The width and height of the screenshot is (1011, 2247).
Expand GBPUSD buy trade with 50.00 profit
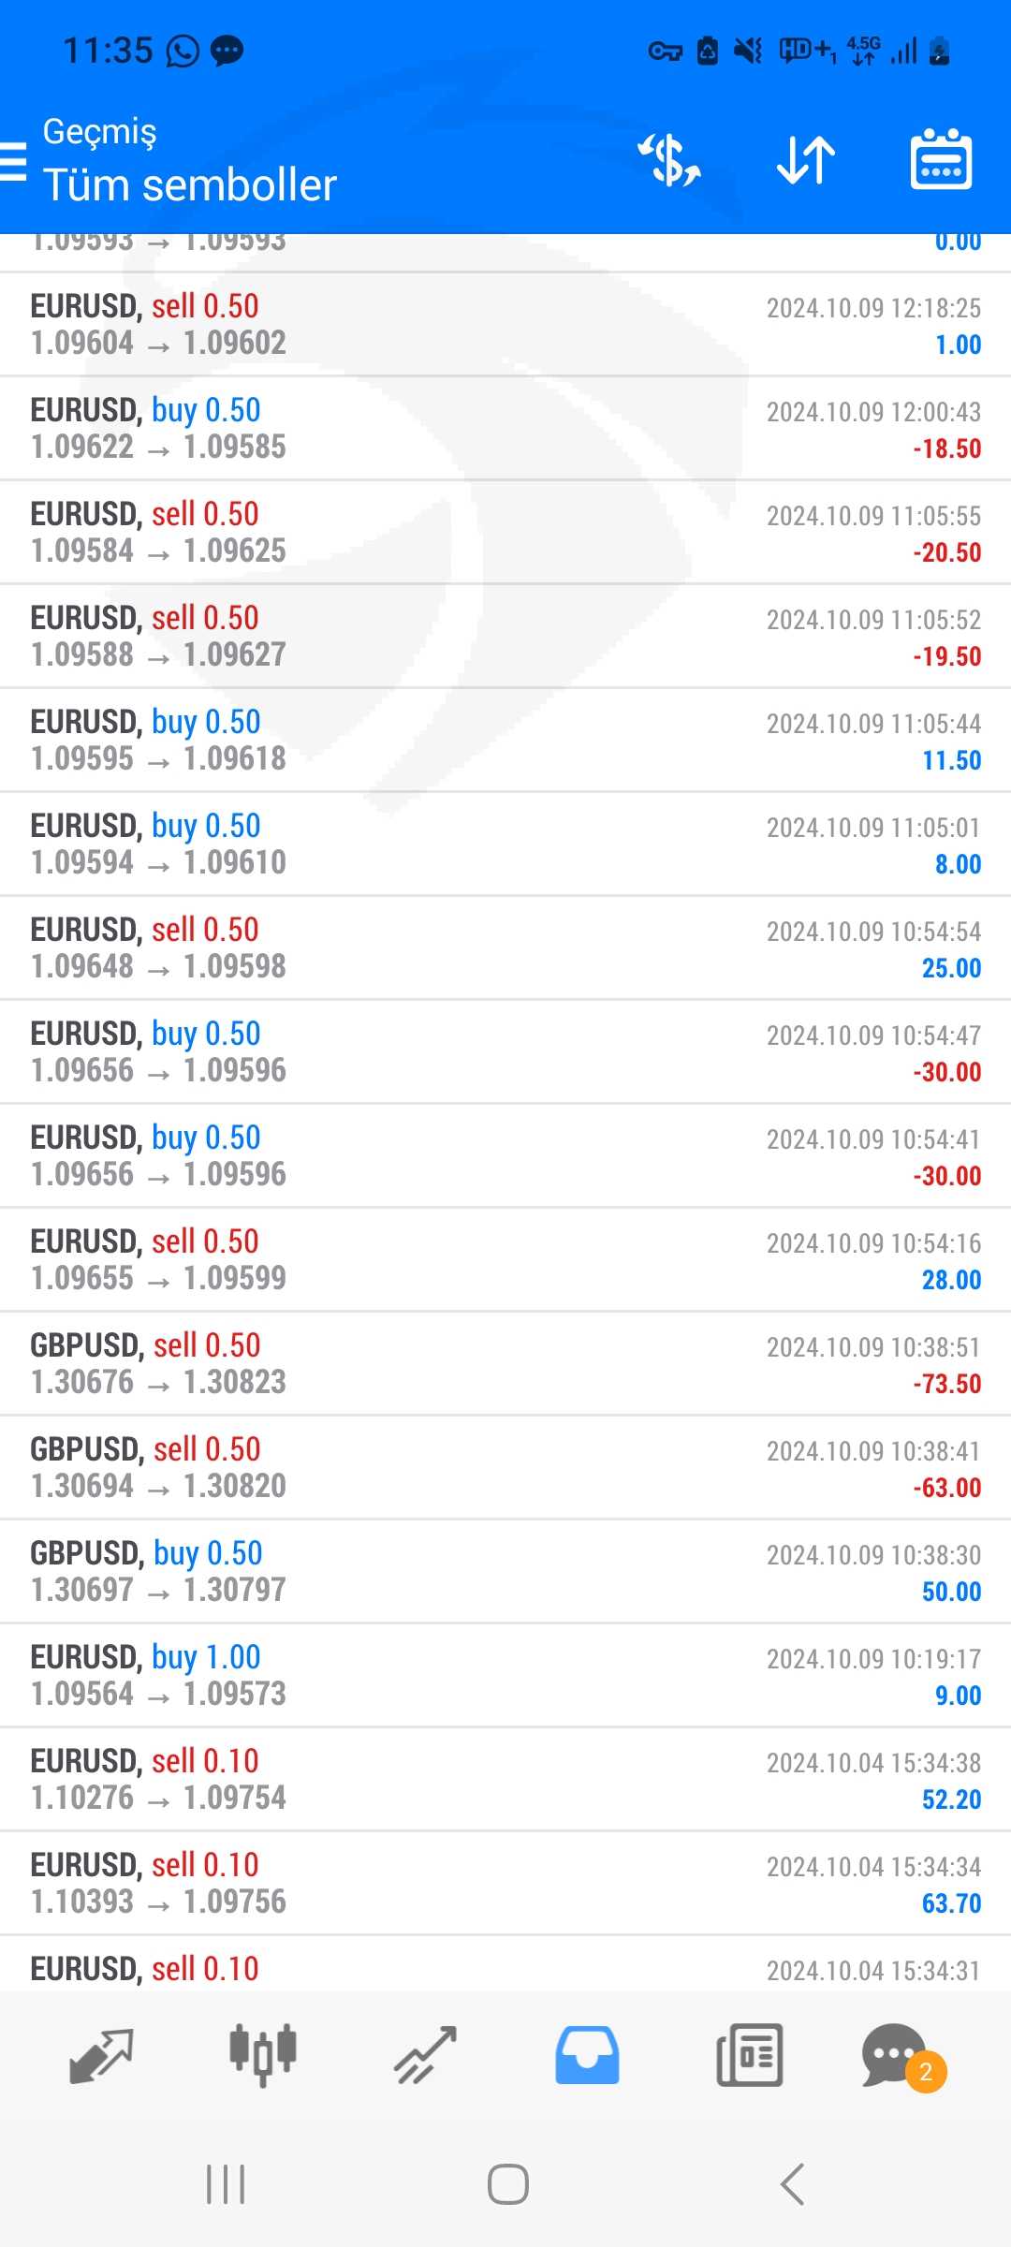(505, 1571)
